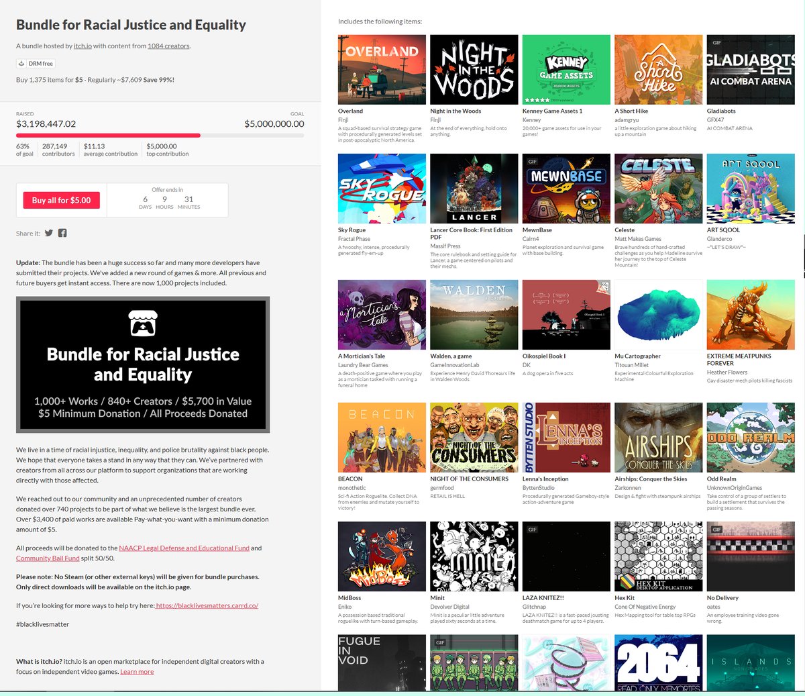Open Cone Of Negative Energy creator link

click(645, 607)
